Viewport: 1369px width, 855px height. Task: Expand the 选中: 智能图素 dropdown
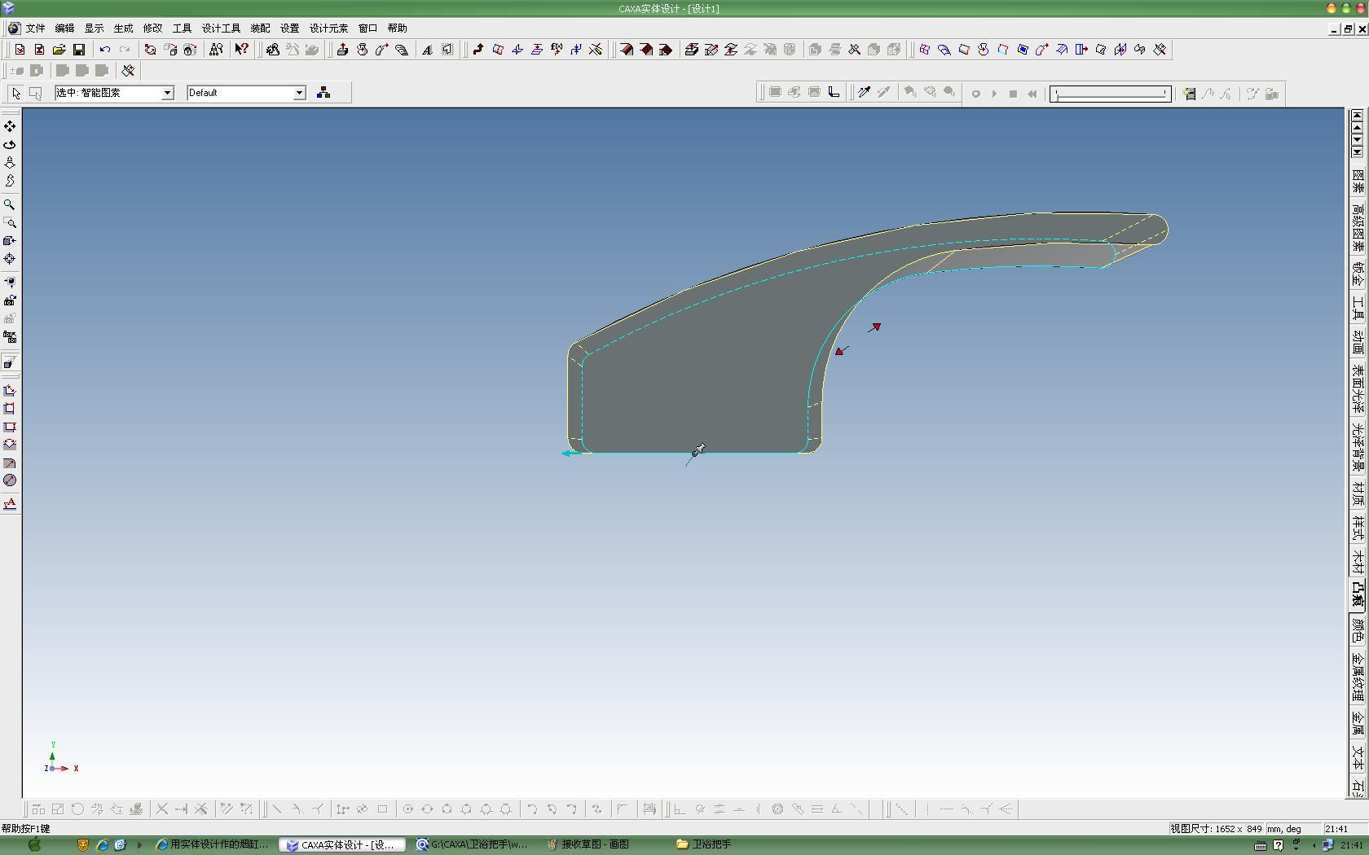point(167,93)
